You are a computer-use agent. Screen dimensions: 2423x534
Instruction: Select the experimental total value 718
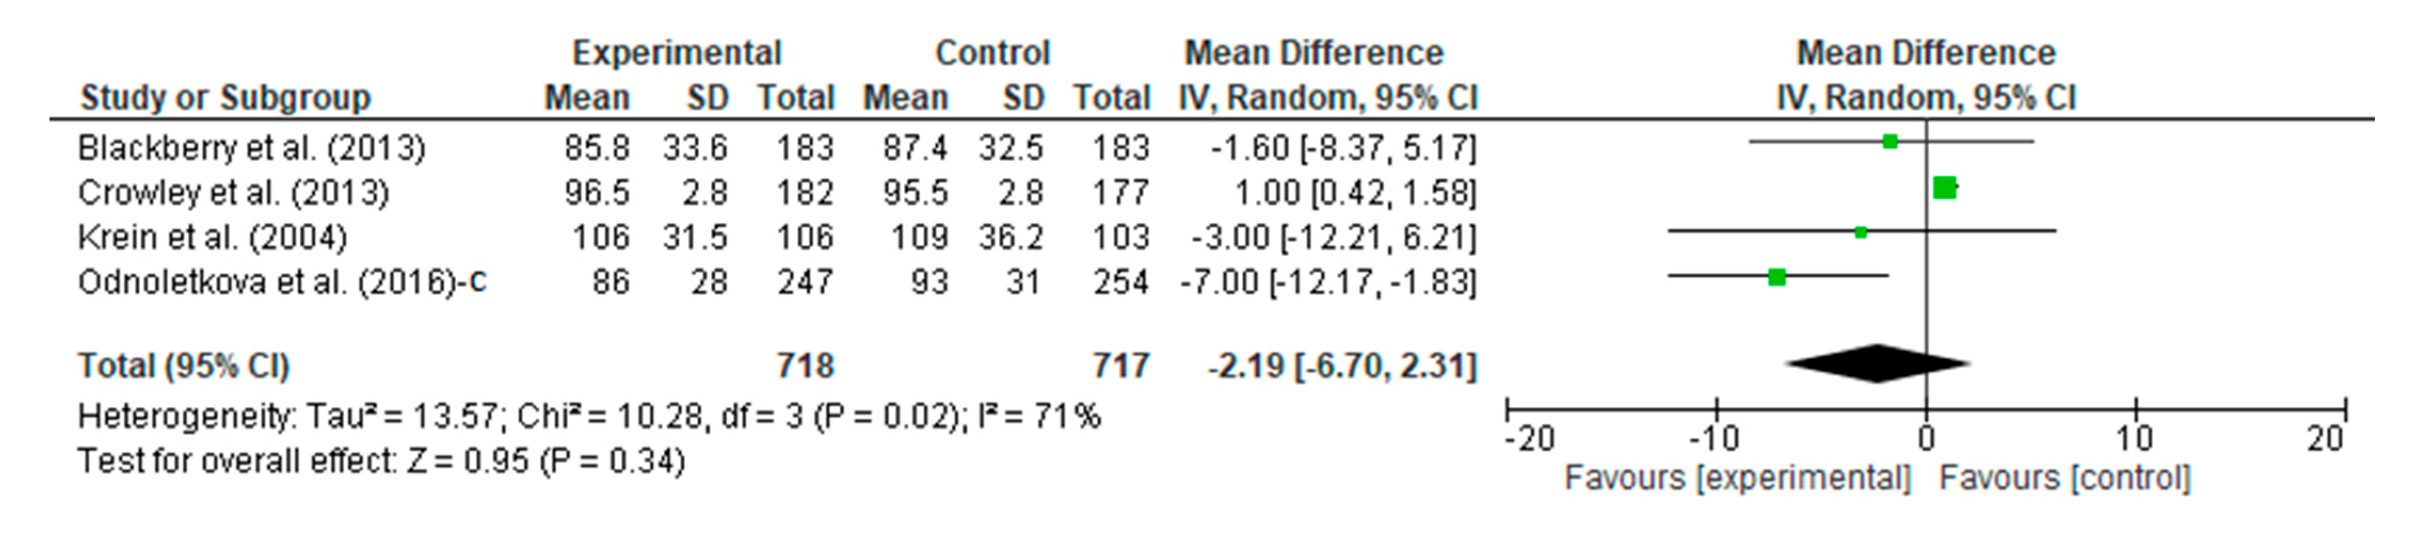[805, 365]
